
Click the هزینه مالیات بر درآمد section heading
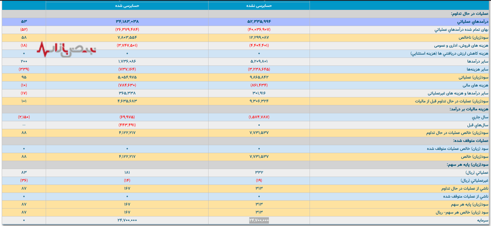click(469, 109)
